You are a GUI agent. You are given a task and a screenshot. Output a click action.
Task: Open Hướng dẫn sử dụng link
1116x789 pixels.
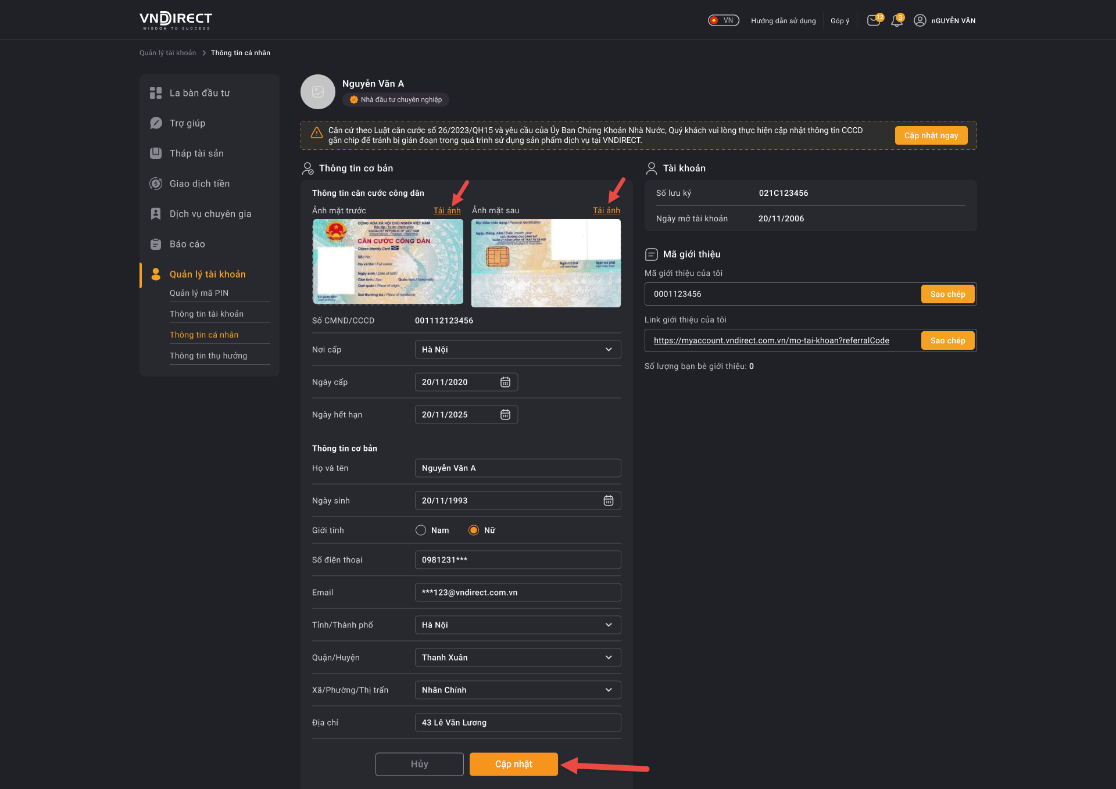tap(783, 20)
